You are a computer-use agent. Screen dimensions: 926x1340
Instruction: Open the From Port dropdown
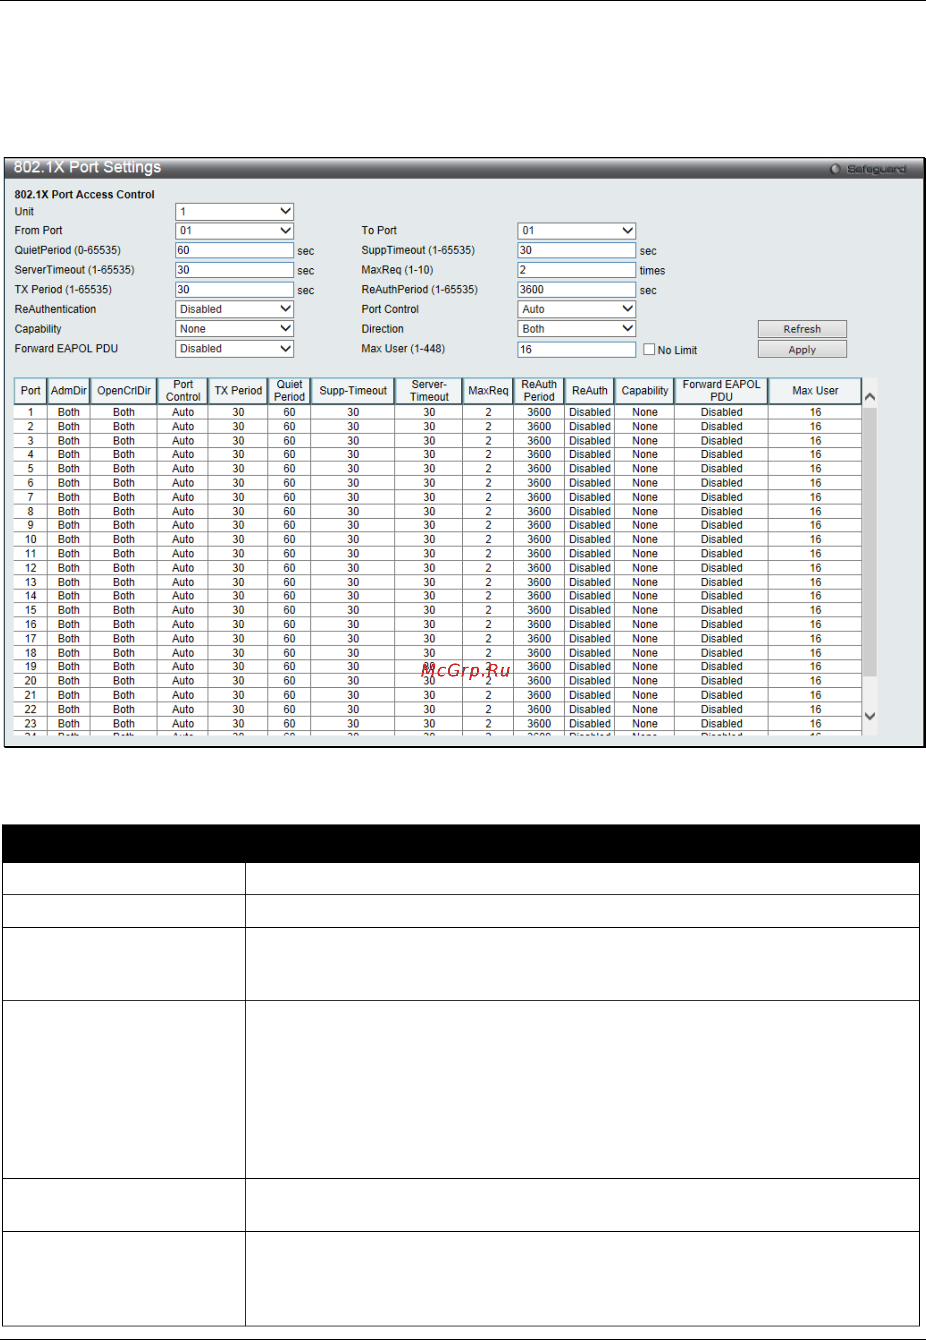(x=235, y=231)
